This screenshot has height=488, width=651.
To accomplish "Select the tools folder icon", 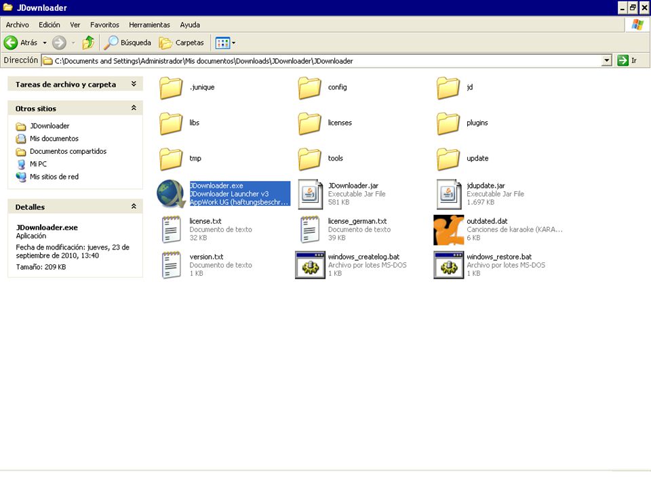I will (x=309, y=159).
